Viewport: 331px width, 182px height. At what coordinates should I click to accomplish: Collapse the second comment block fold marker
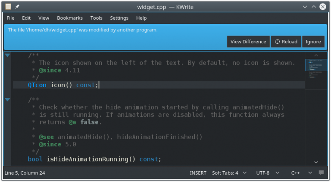pos(7,100)
